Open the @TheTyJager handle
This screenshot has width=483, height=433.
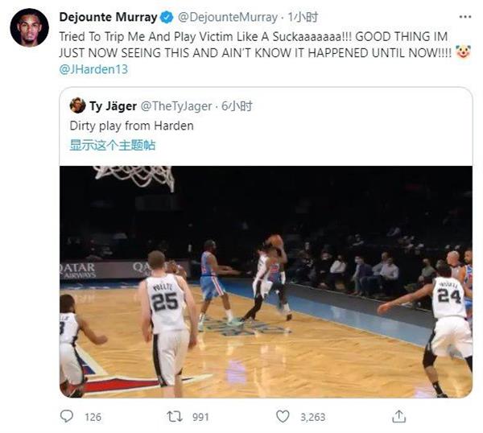(x=176, y=106)
